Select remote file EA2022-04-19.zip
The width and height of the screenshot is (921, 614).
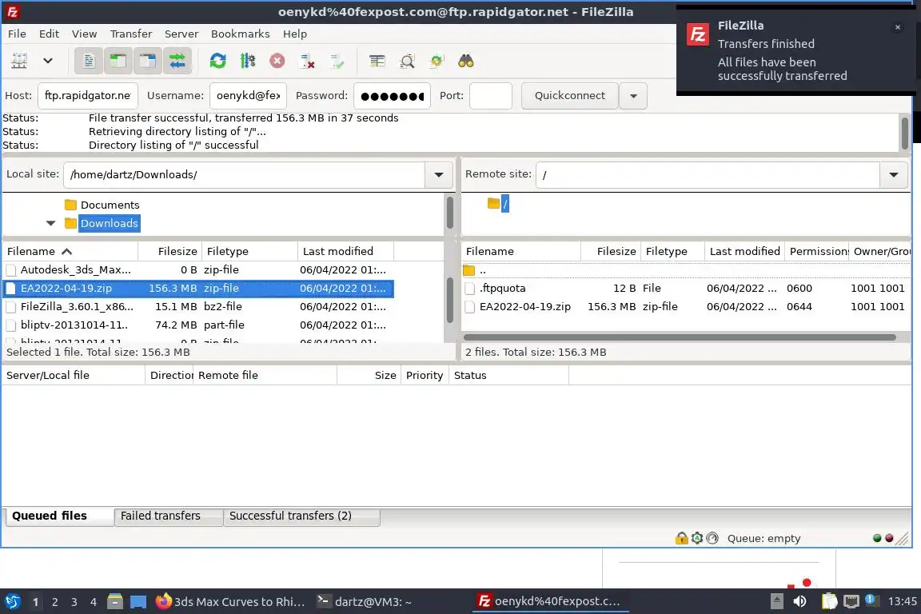685,307
